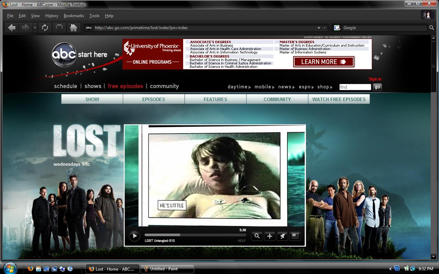This screenshot has width=439, height=274.
Task: Click the page vertical scrollbar up arrow
Action: (433, 38)
